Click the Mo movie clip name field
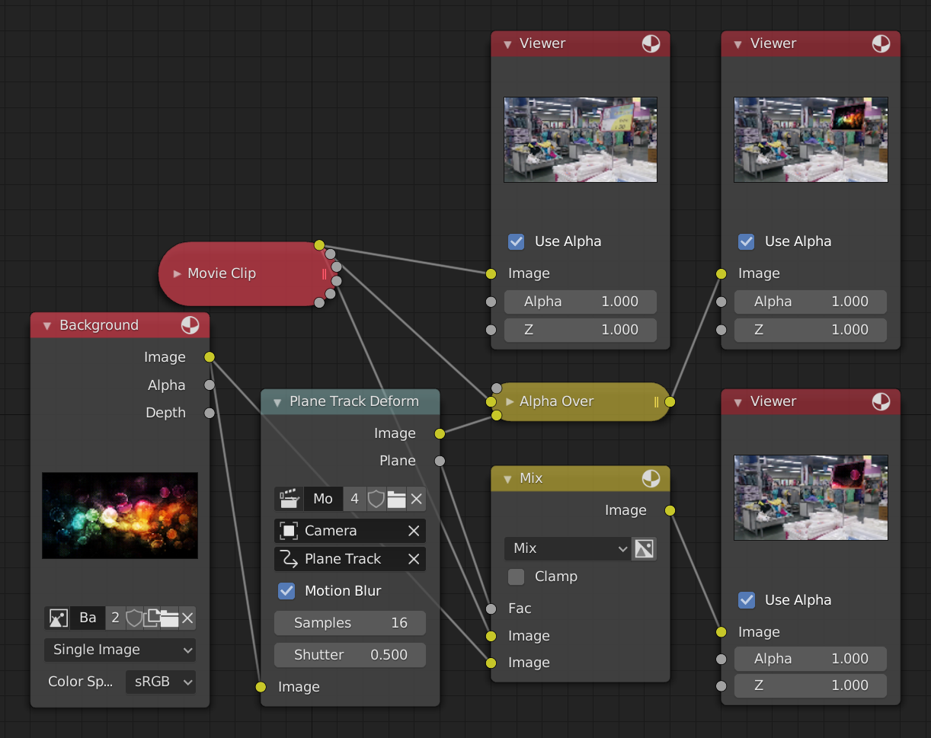 323,499
